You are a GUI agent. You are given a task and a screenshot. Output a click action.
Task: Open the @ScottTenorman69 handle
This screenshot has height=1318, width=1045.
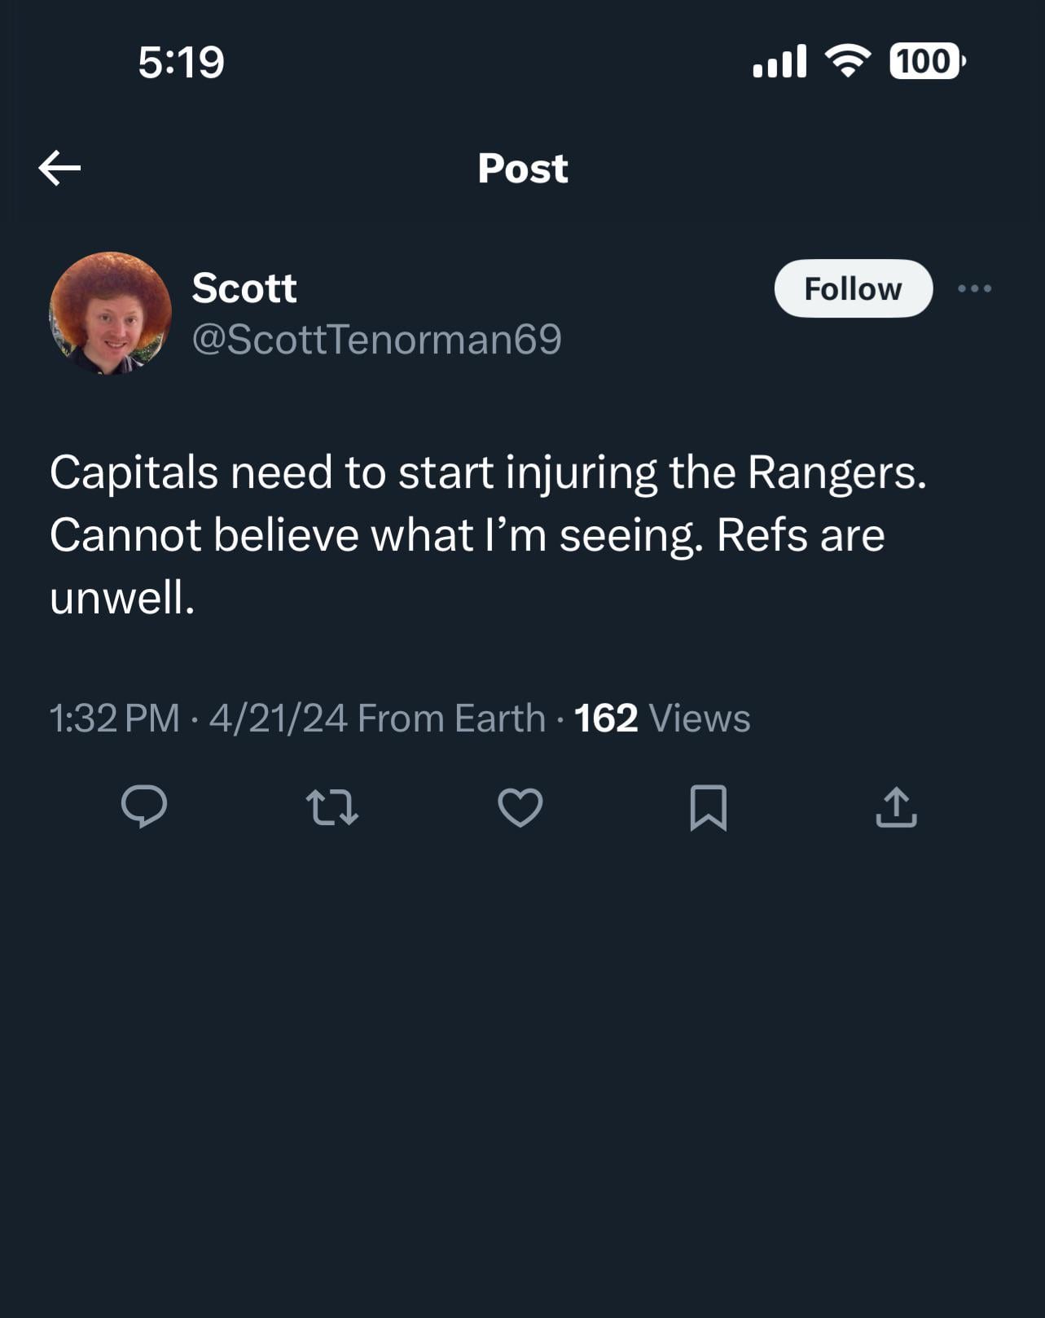pos(376,339)
